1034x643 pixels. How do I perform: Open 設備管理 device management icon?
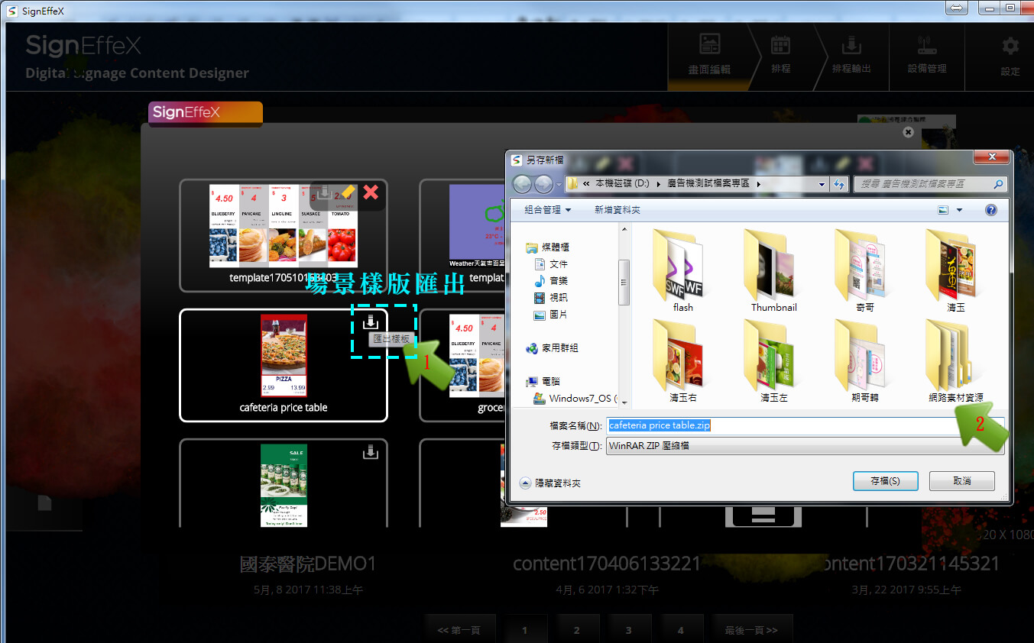point(926,53)
